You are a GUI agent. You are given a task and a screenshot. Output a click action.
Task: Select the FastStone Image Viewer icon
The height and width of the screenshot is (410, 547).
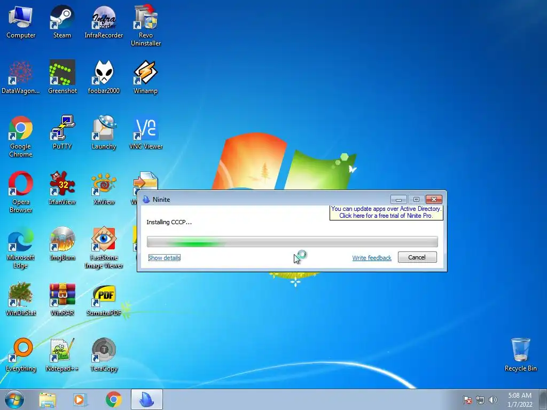(x=104, y=248)
